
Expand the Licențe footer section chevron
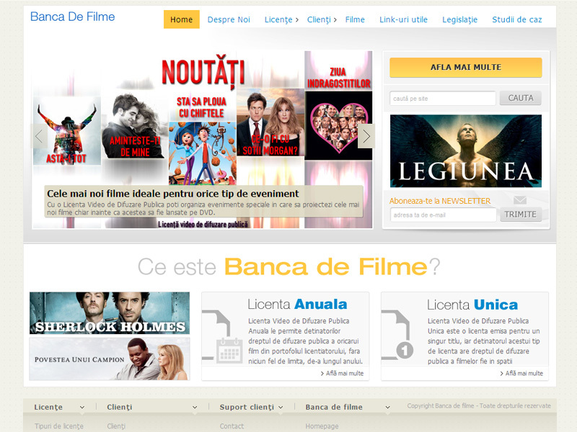[82, 407]
